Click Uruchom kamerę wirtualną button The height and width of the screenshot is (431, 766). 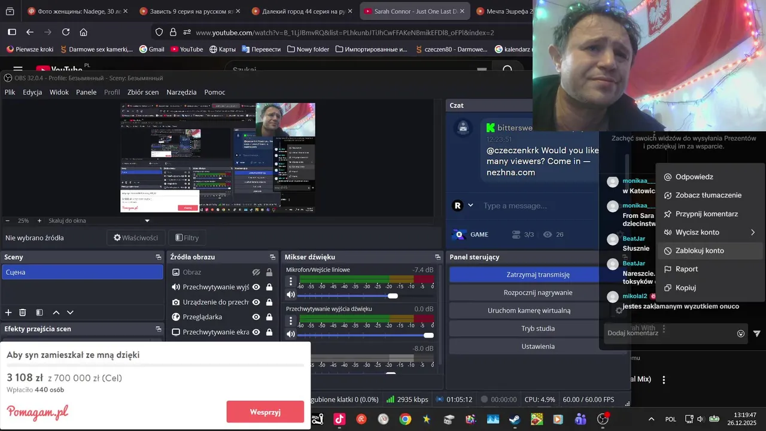[538, 311]
